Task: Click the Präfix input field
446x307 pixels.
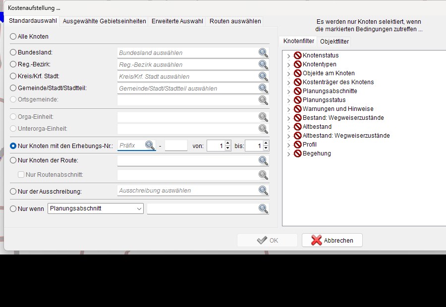Action: [131, 145]
